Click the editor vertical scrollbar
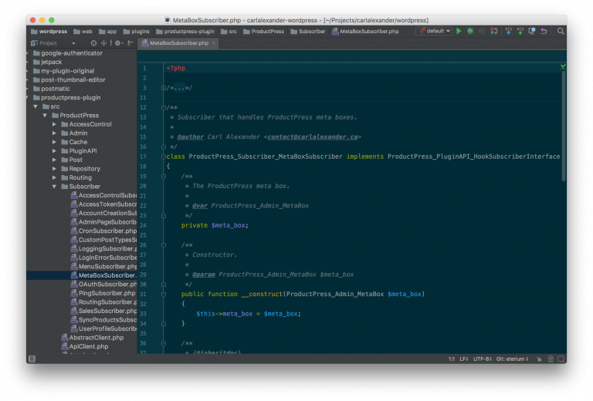Viewport: 593px width, 401px height. 564,123
